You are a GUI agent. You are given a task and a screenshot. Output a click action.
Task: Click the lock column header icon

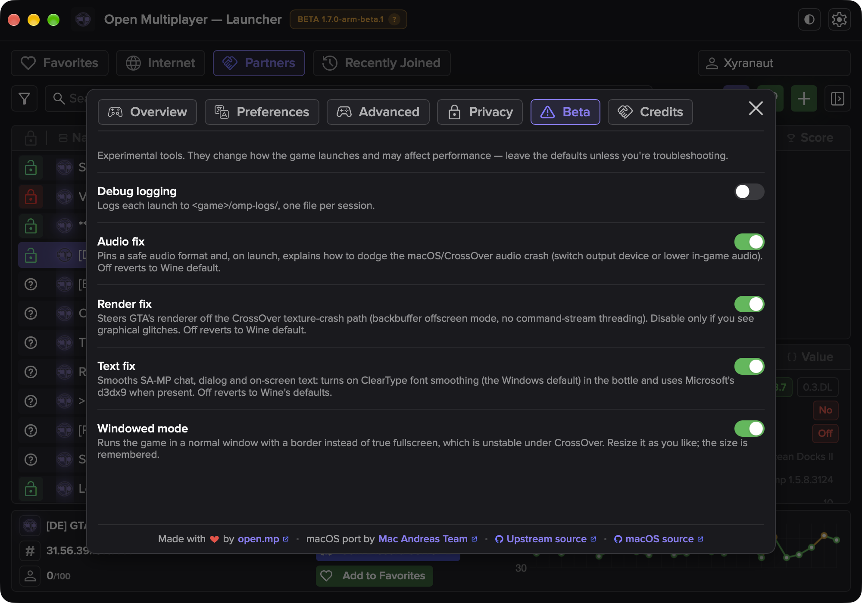(x=31, y=138)
